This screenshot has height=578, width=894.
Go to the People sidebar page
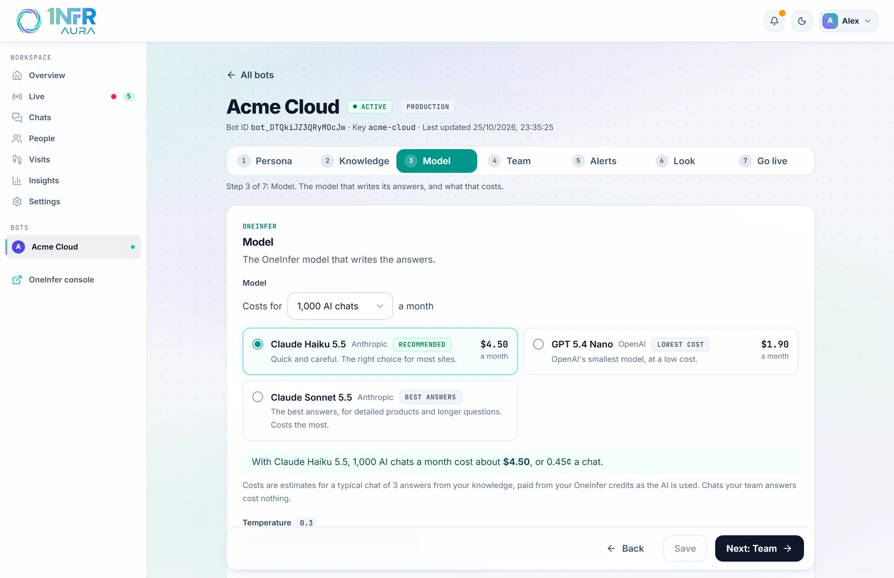point(73,138)
